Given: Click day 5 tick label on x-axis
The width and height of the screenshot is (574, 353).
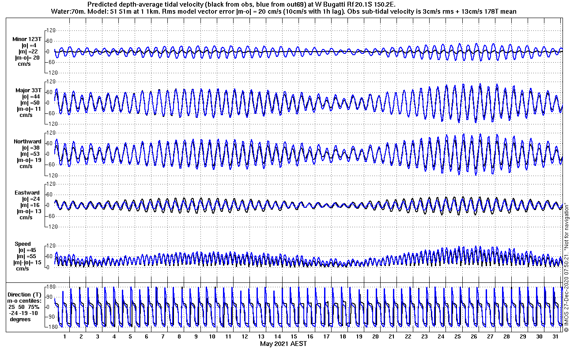Looking at the screenshot, I should click(x=130, y=337).
